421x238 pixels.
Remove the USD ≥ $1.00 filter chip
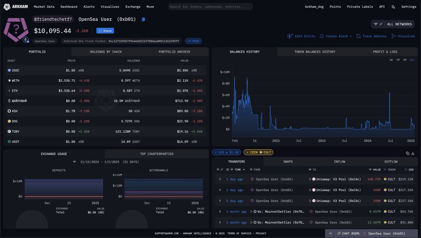pyautogui.click(x=215, y=152)
